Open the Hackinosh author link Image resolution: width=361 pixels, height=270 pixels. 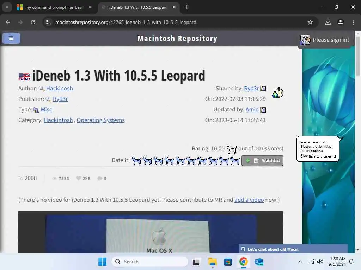point(59,88)
